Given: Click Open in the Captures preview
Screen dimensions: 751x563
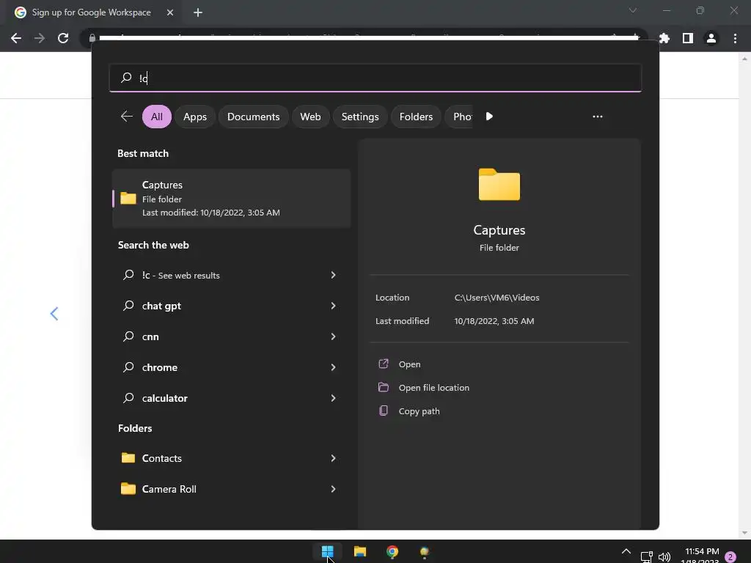Looking at the screenshot, I should (409, 364).
